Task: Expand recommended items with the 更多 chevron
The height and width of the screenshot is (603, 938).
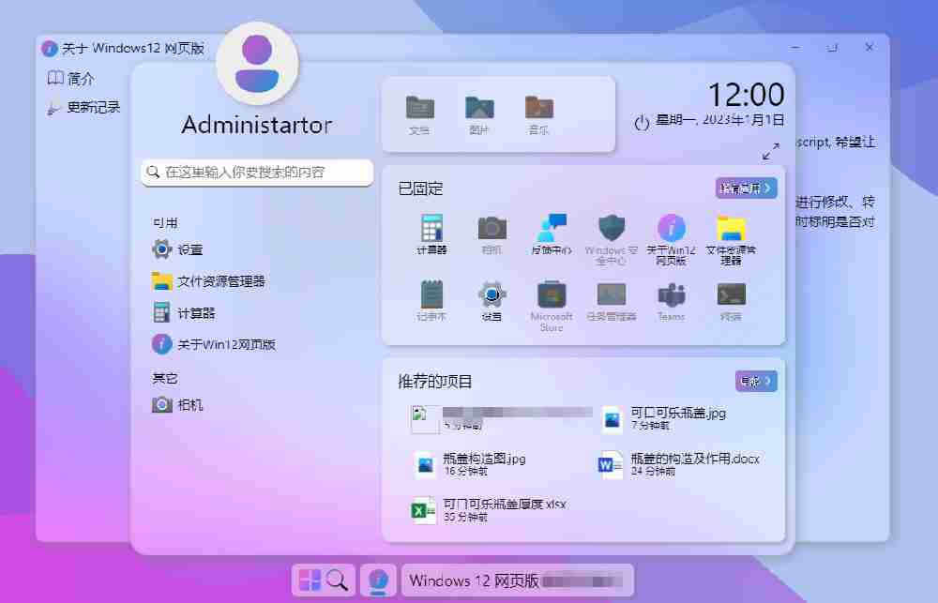Action: (754, 381)
